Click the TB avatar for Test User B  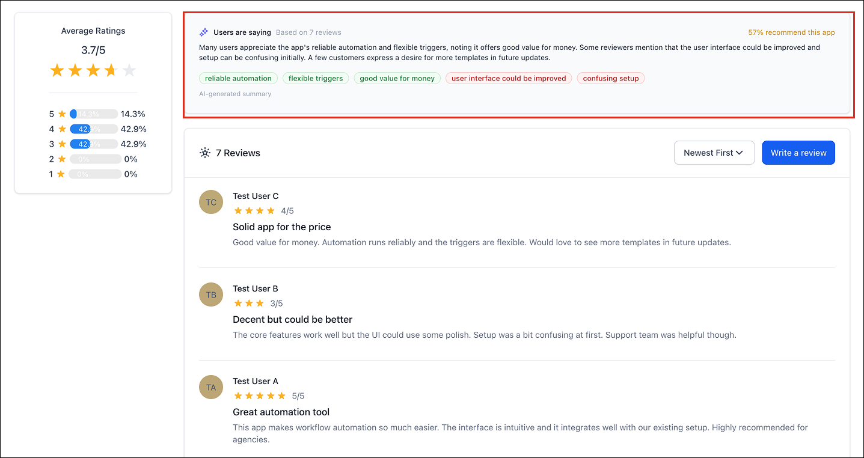point(211,295)
